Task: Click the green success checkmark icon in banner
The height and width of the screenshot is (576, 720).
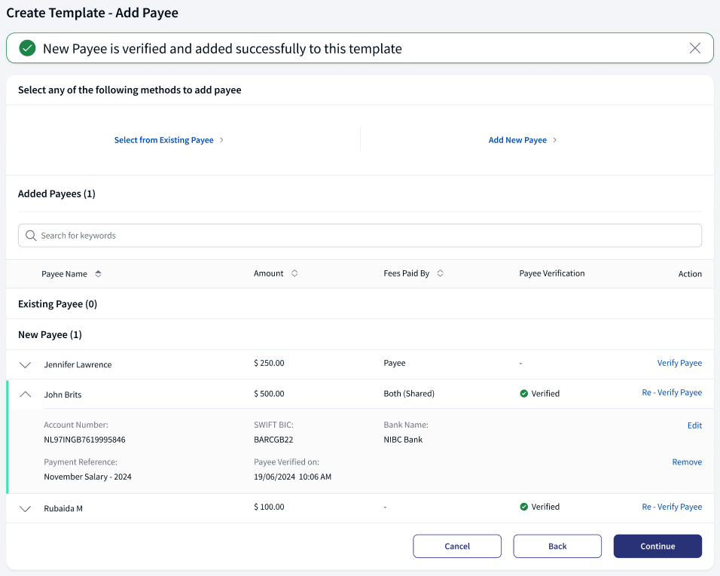Action: (28, 48)
